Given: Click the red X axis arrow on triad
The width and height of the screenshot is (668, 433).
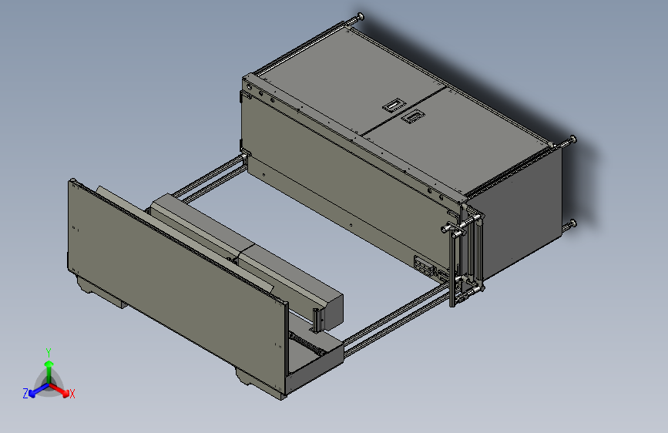Looking at the screenshot, I should pyautogui.click(x=60, y=390).
